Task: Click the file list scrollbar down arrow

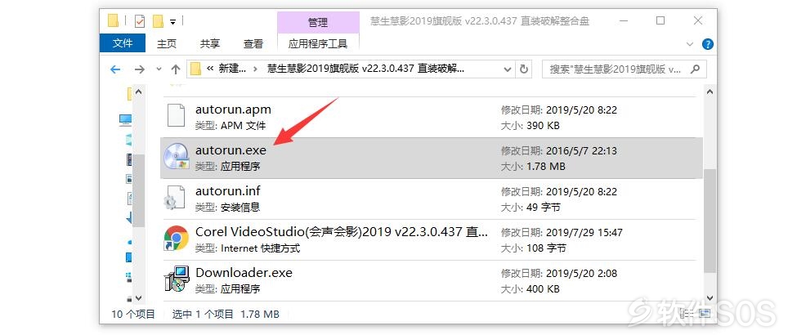Action: click(710, 297)
